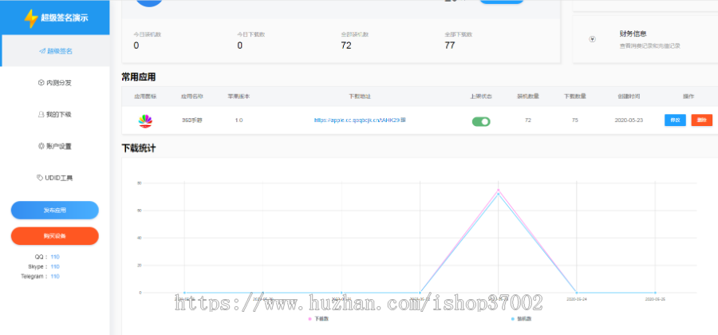Open the apple.cc download address link
This screenshot has width=718, height=335.
[357, 120]
